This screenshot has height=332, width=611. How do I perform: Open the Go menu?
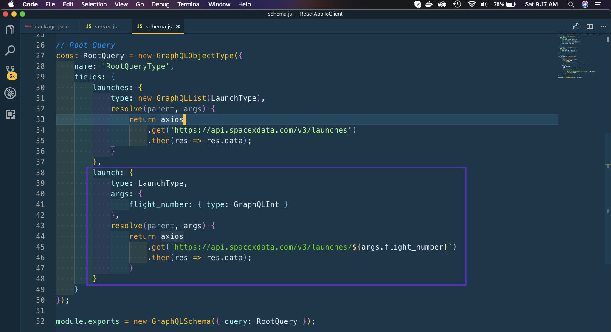point(140,4)
